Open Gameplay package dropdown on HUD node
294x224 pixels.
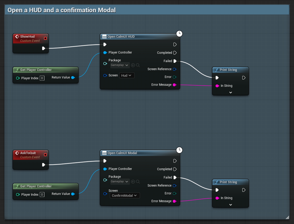(x=119, y=65)
